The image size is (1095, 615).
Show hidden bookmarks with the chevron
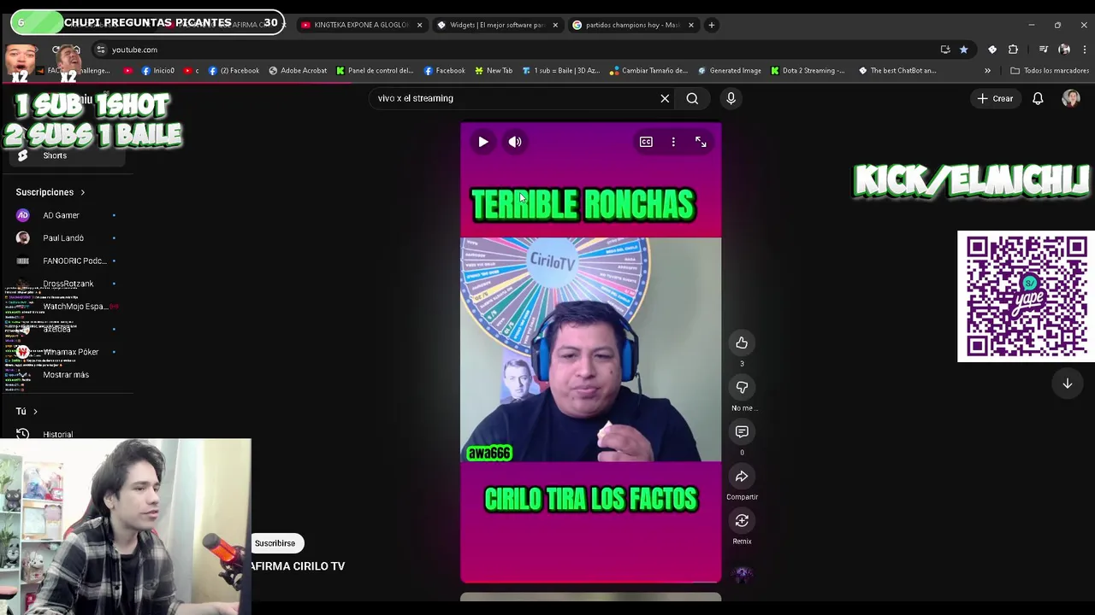(x=987, y=71)
